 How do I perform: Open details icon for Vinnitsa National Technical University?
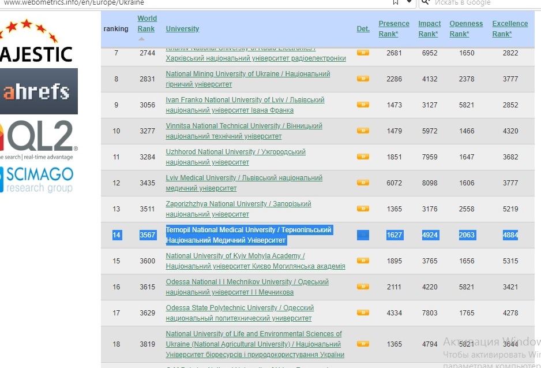pos(363,131)
